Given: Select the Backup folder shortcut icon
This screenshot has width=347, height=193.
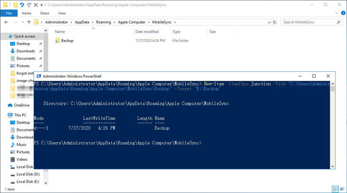Looking at the screenshot, I should (57, 40).
